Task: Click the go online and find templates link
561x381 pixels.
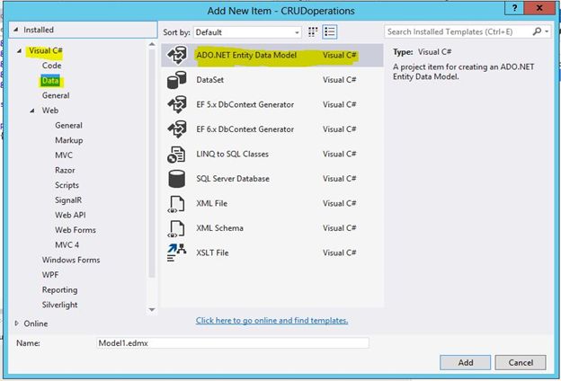Action: tap(272, 320)
